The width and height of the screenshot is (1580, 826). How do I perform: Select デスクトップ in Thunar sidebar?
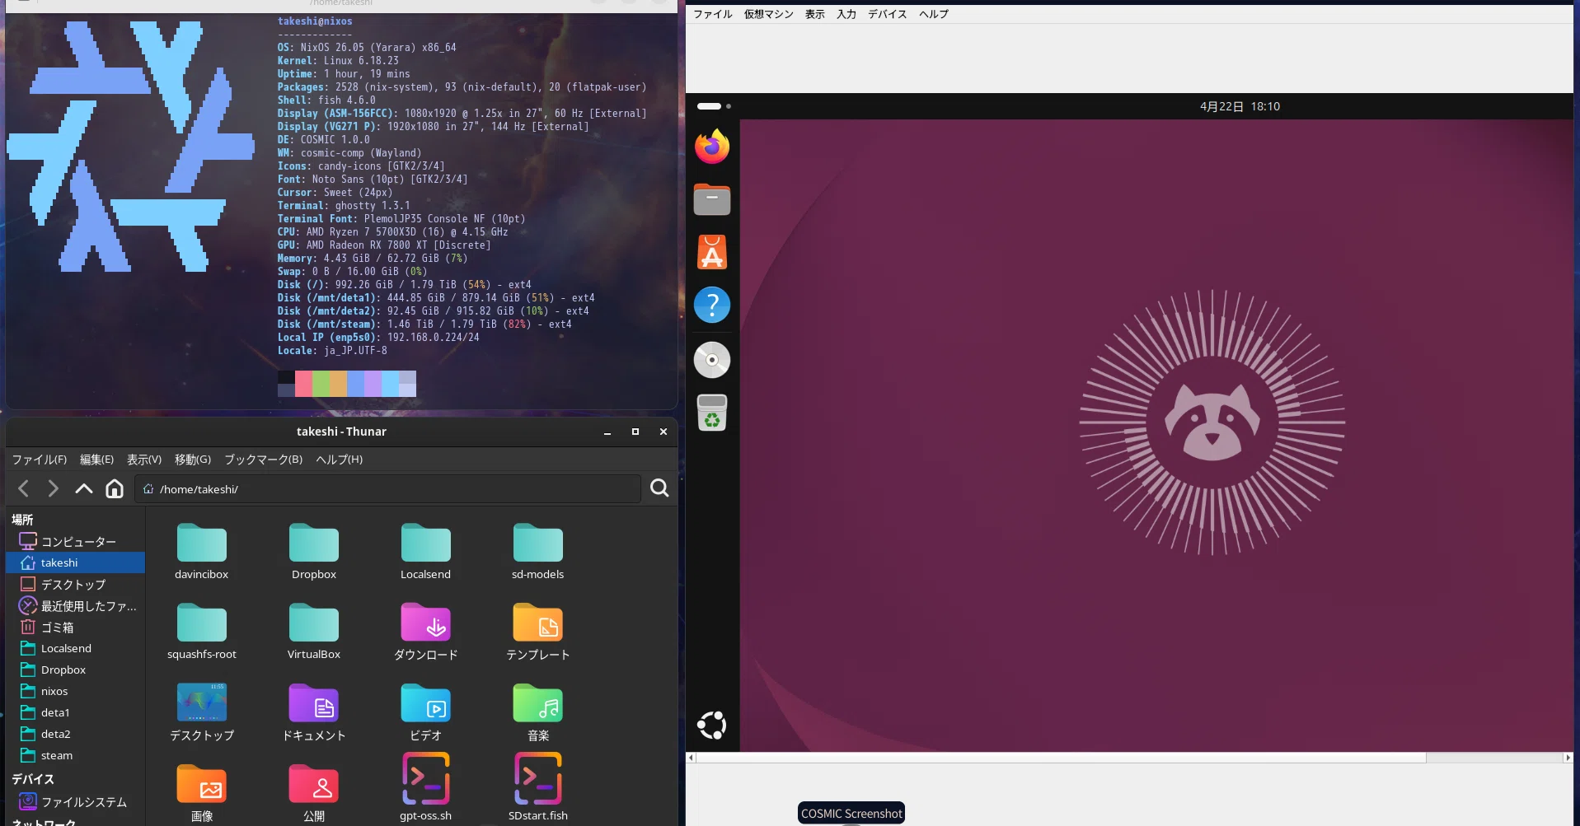tap(76, 584)
